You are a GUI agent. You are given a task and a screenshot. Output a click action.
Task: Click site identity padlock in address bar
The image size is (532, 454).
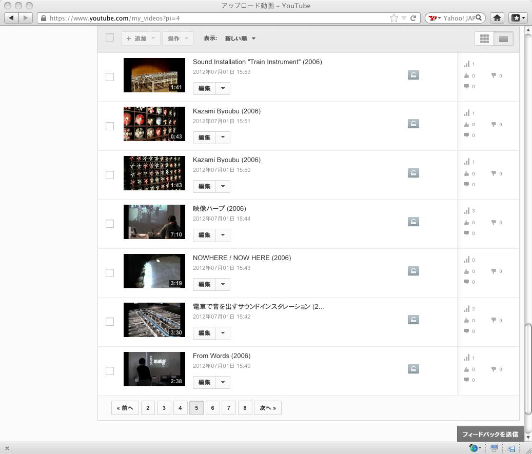44,18
